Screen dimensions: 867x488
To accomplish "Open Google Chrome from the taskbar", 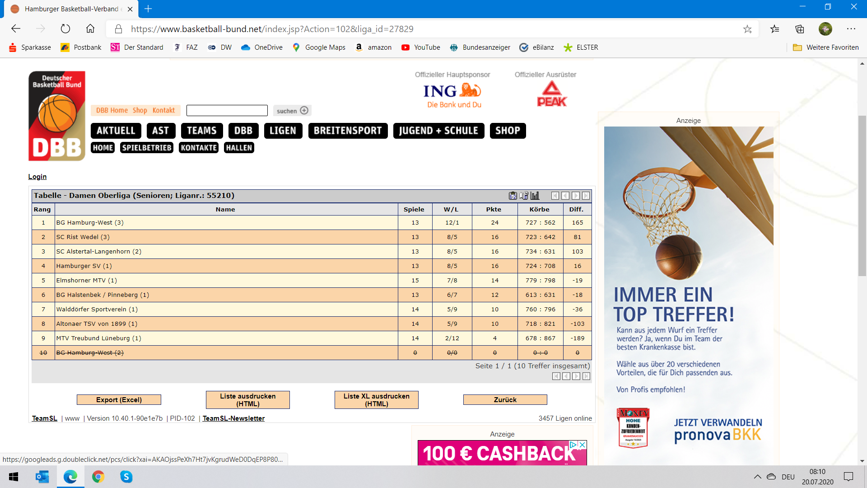I will tap(98, 477).
